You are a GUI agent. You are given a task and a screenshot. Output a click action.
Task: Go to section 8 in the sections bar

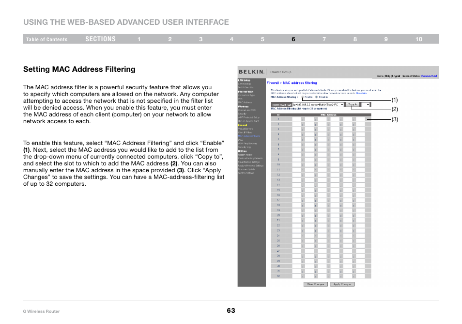tap(355, 39)
